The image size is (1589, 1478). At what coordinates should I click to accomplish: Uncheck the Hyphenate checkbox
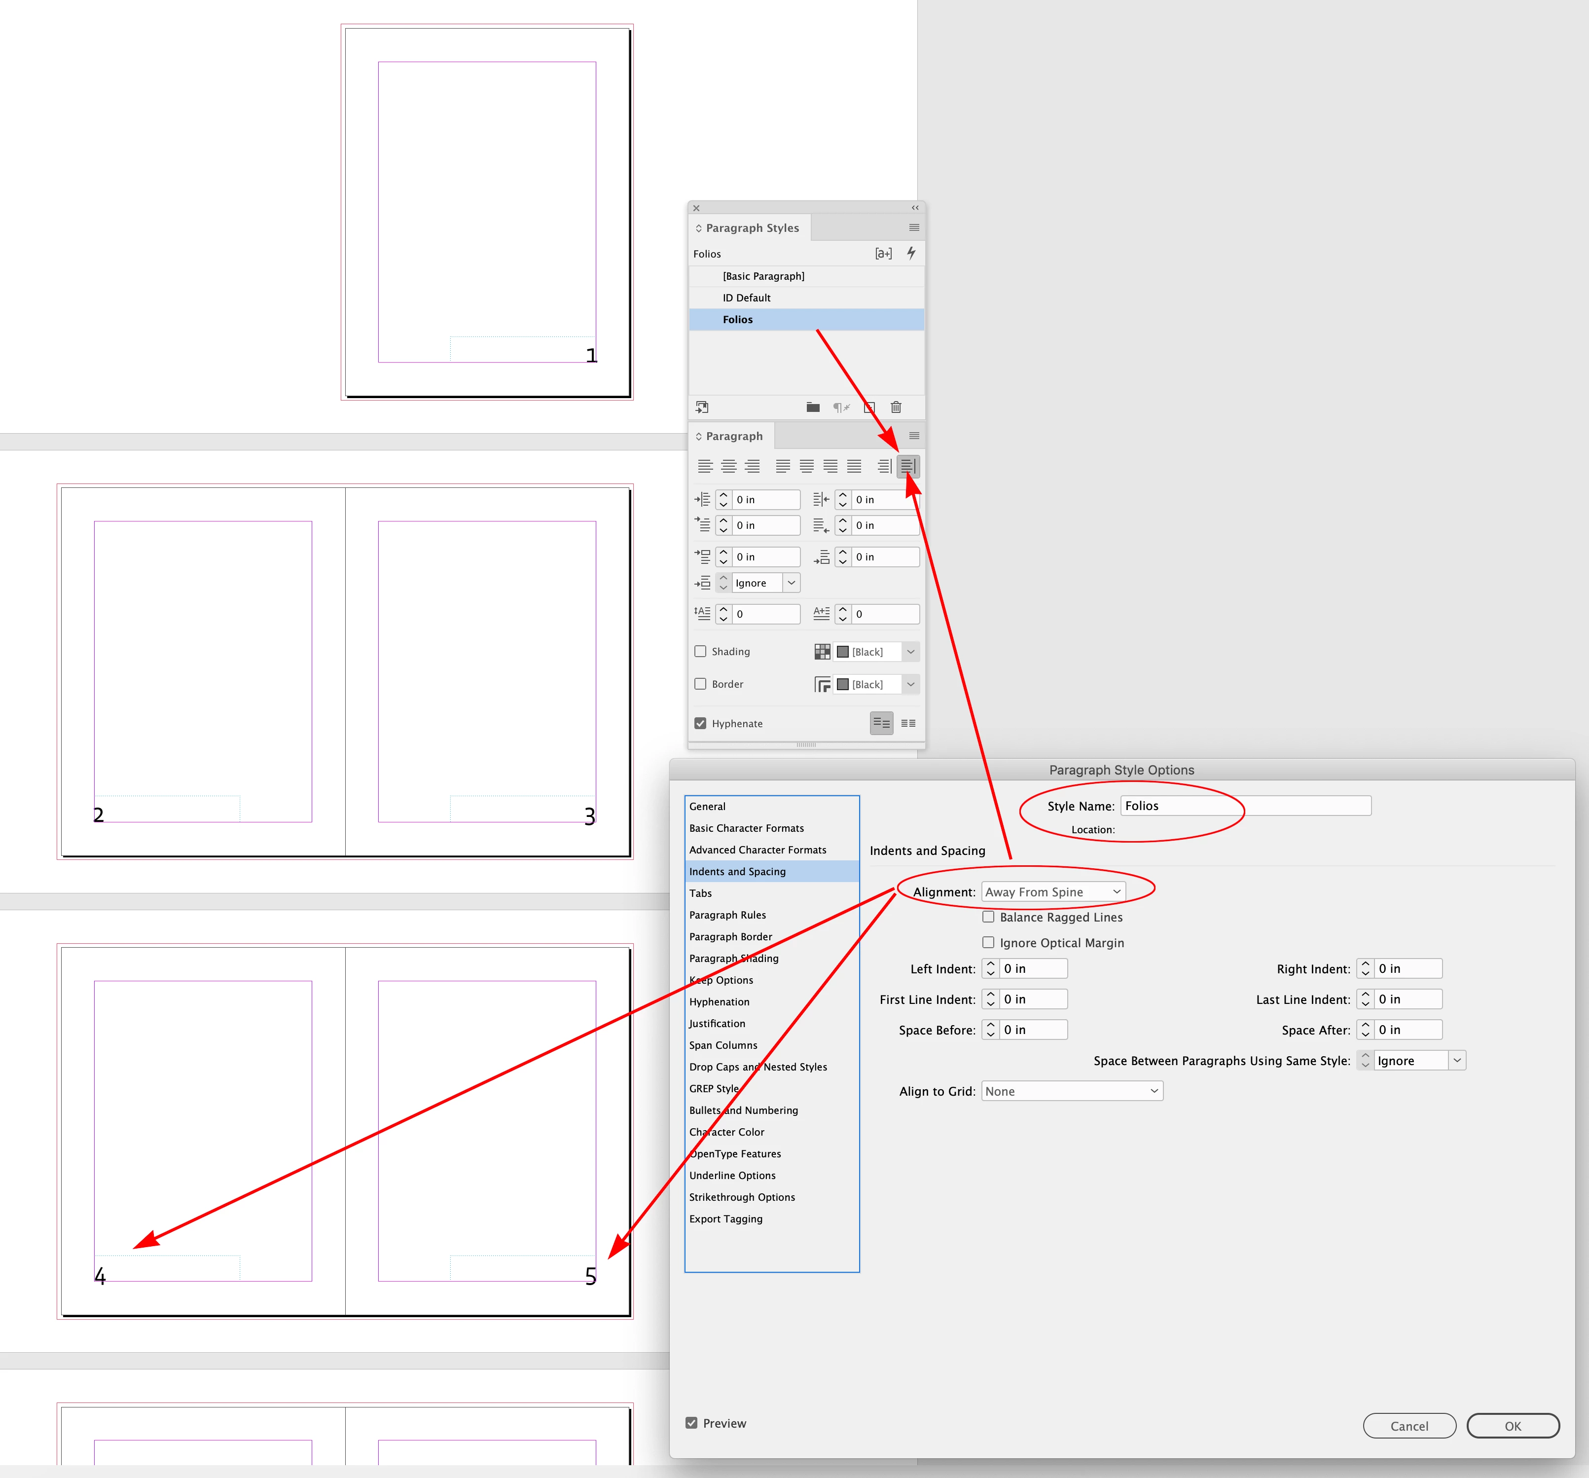point(700,723)
